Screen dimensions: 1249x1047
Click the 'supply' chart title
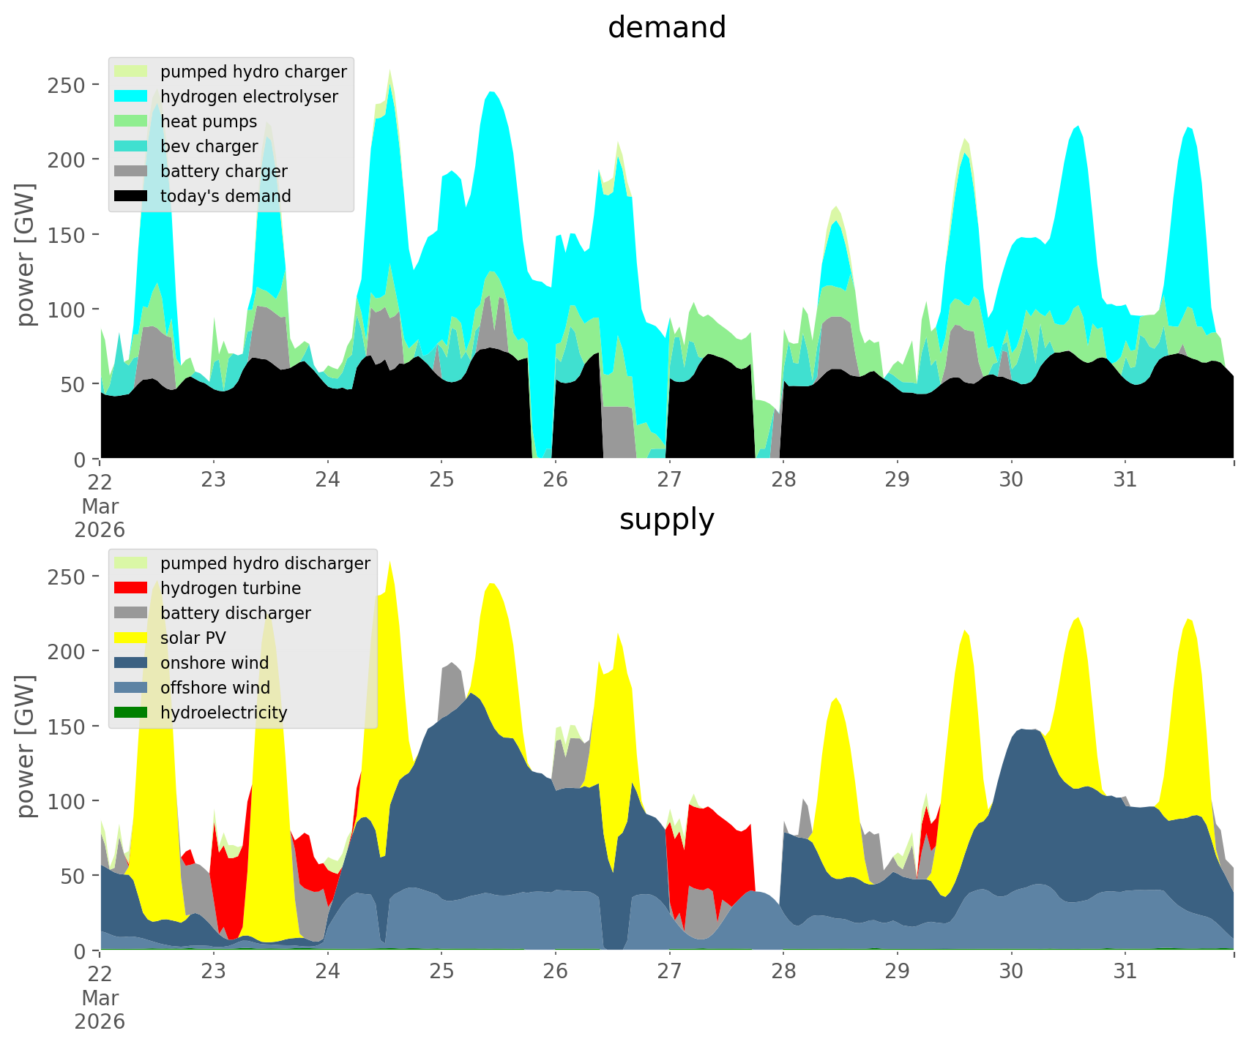tap(666, 519)
